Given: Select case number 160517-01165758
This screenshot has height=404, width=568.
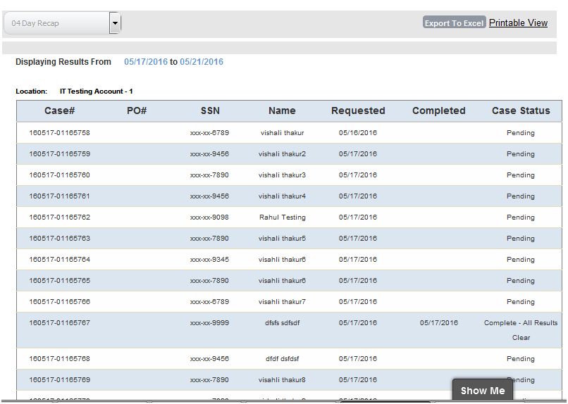Looking at the screenshot, I should pos(59,133).
